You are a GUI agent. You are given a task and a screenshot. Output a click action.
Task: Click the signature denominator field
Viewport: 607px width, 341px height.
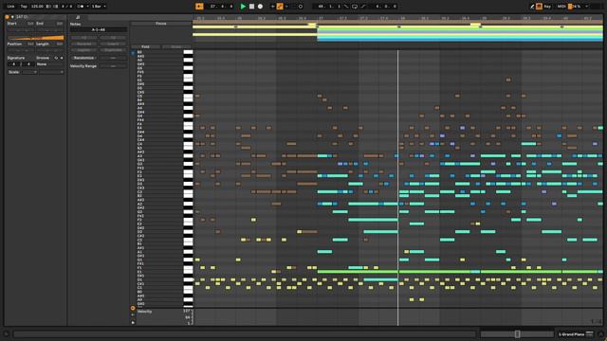pos(28,64)
